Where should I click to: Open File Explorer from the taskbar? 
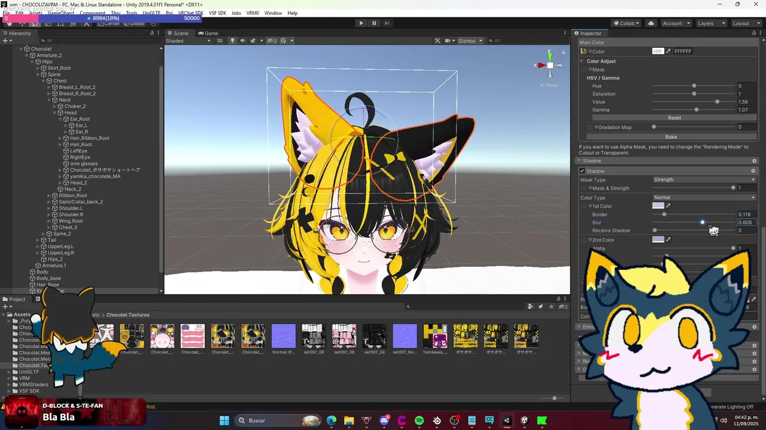[x=349, y=420]
